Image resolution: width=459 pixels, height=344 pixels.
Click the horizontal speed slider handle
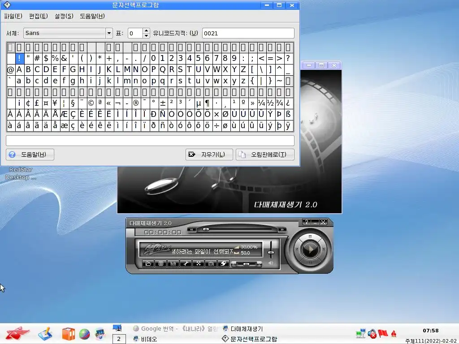coord(246,264)
